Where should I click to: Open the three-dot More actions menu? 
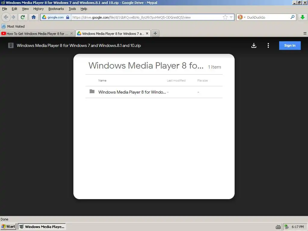(268, 46)
